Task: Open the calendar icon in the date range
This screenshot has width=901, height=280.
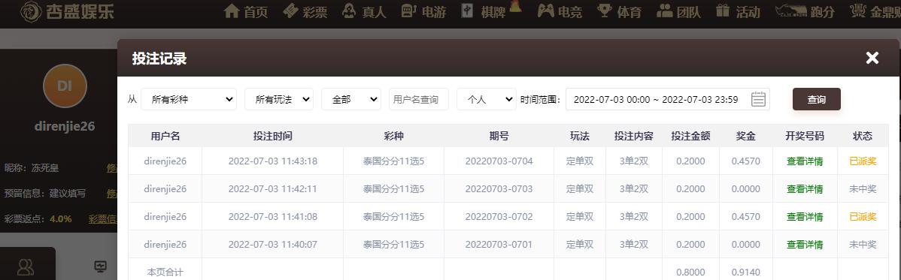Action: [x=759, y=99]
